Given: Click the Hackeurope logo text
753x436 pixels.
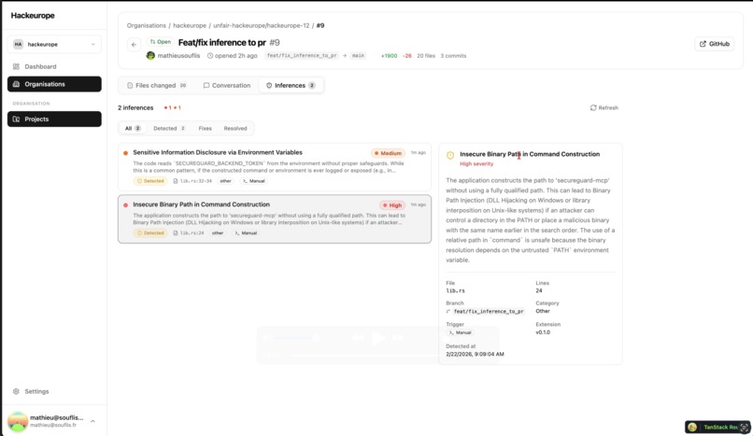Looking at the screenshot, I should pyautogui.click(x=33, y=15).
